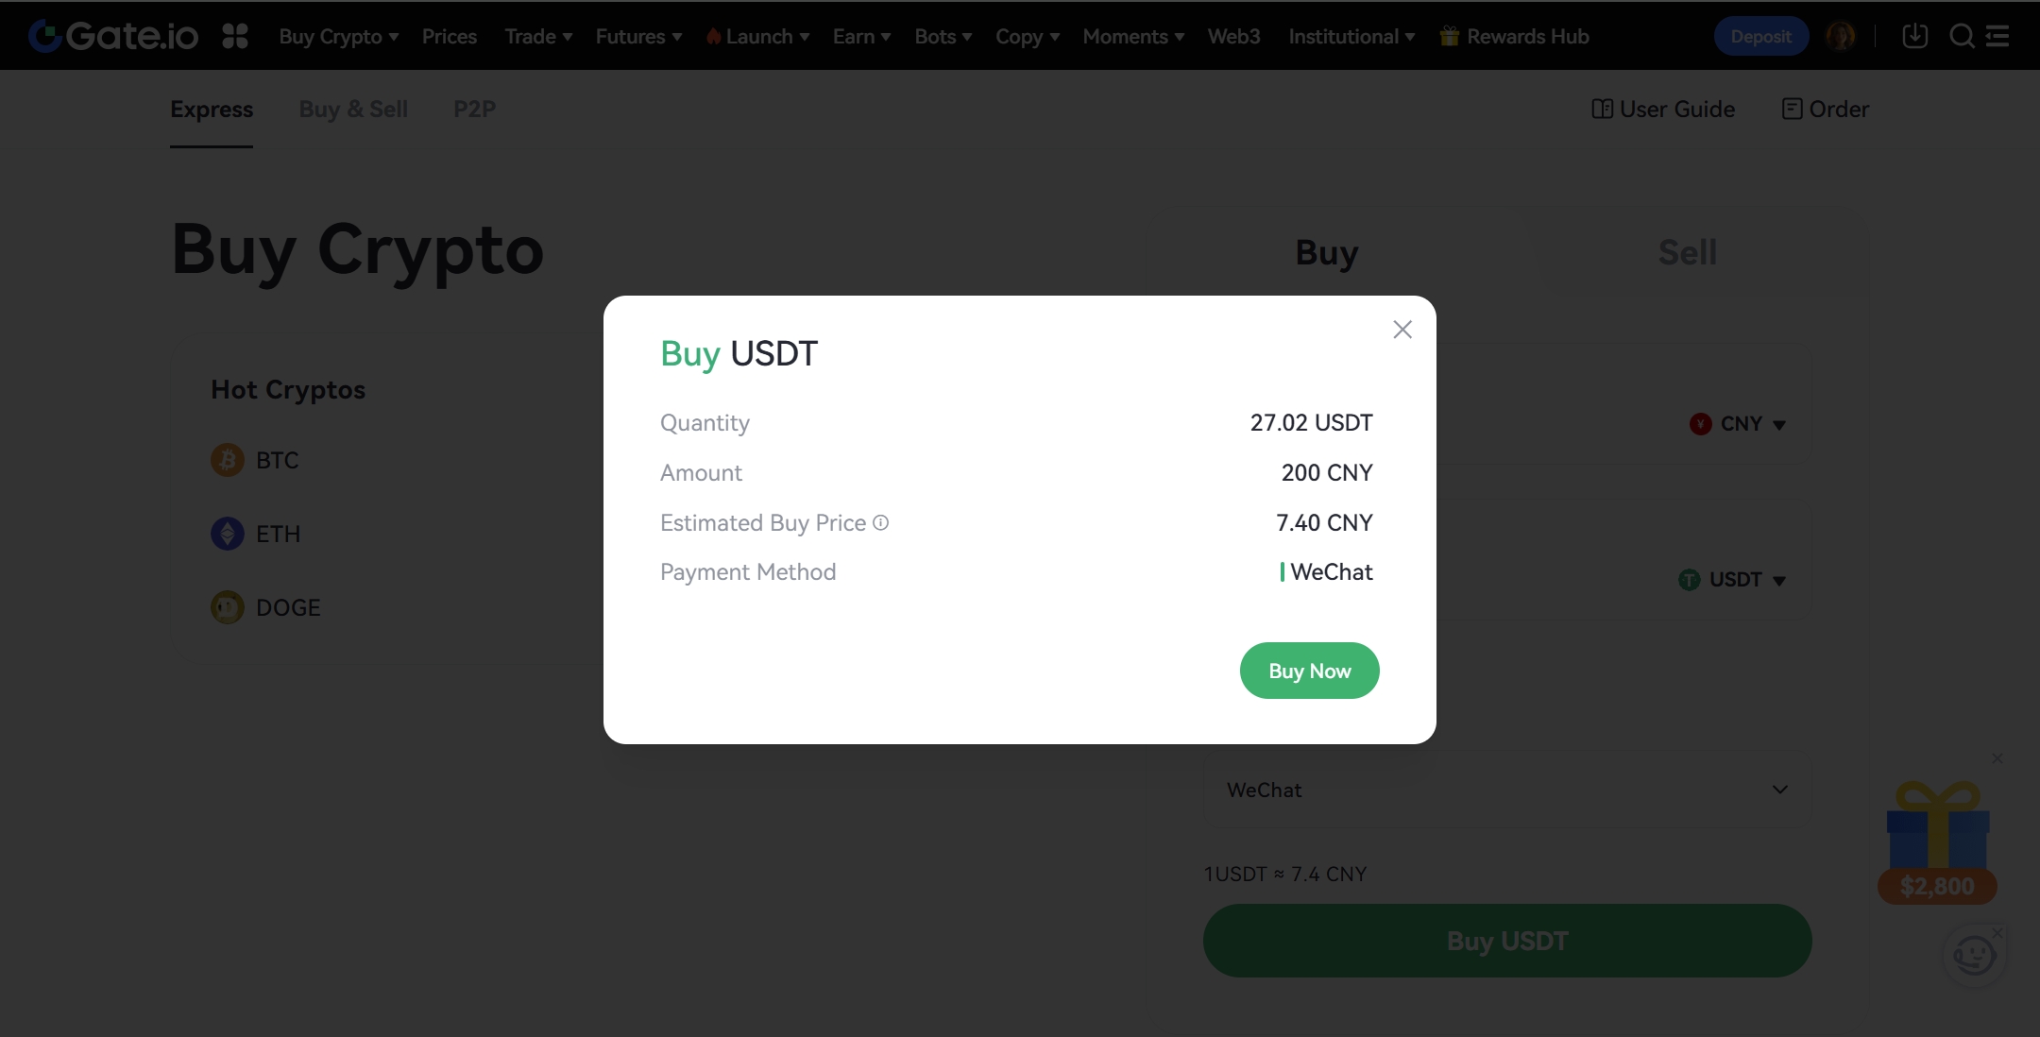
Task: Open the Buy Crypto menu
Action: coord(338,36)
